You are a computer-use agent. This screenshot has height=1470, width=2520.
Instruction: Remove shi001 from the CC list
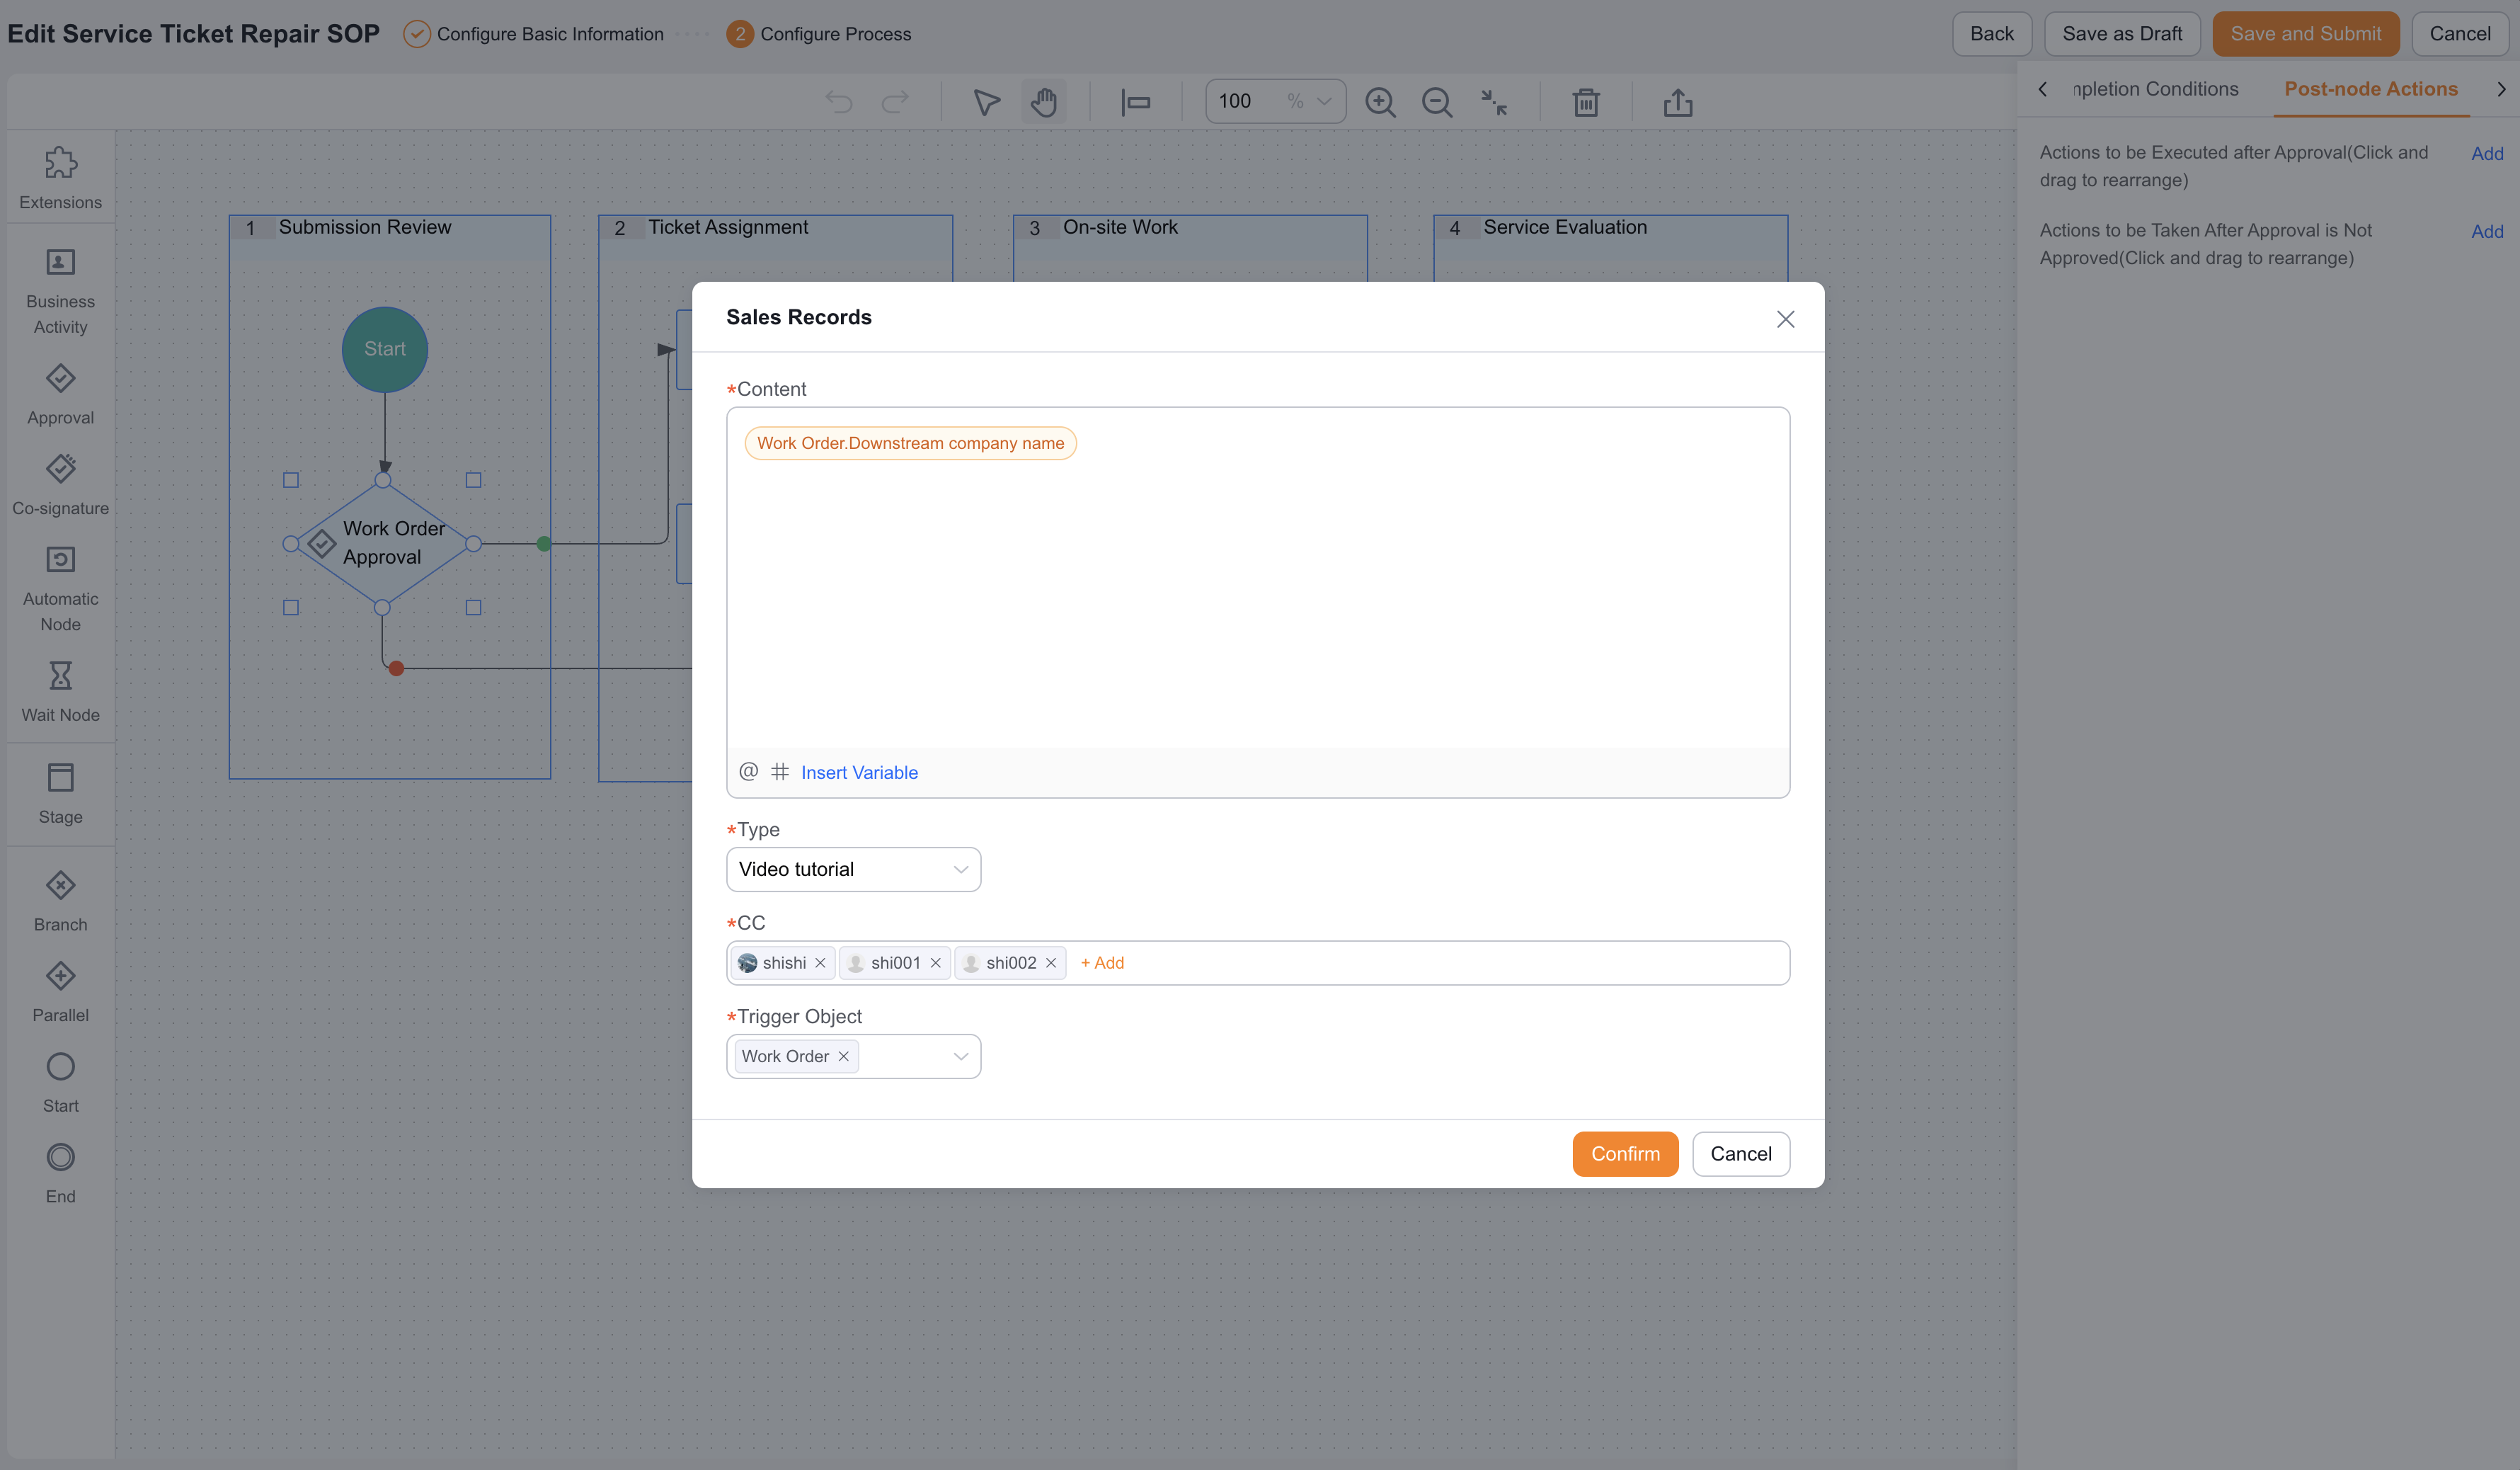(935, 962)
